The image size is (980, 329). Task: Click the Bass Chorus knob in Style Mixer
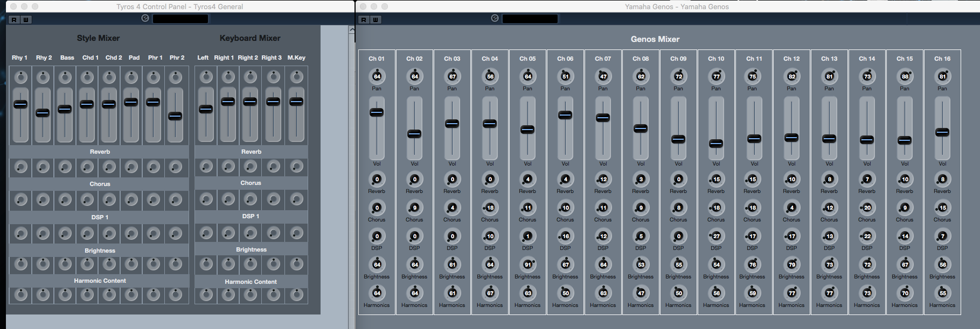[65, 200]
